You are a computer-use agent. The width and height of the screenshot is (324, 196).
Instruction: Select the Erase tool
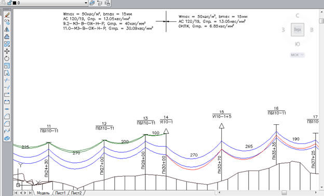click(x=7, y=15)
